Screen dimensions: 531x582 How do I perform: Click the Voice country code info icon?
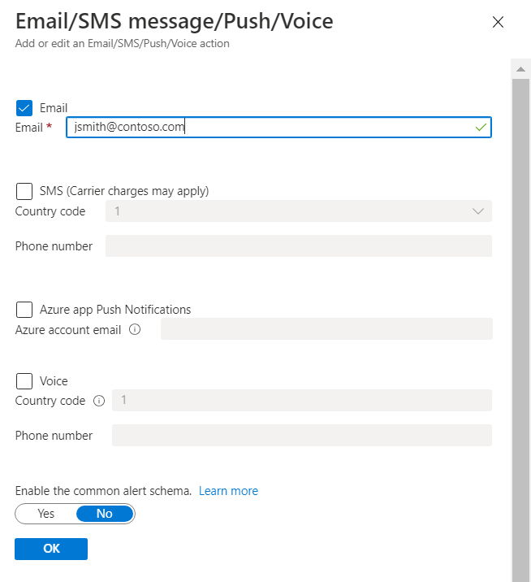click(99, 401)
